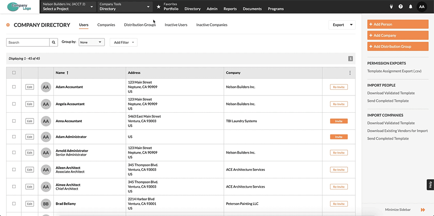Open the AA user avatar menu
The image size is (434, 216).
click(422, 7)
